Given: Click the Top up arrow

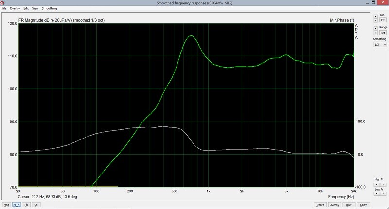Looking at the screenshot, I should [375, 17].
